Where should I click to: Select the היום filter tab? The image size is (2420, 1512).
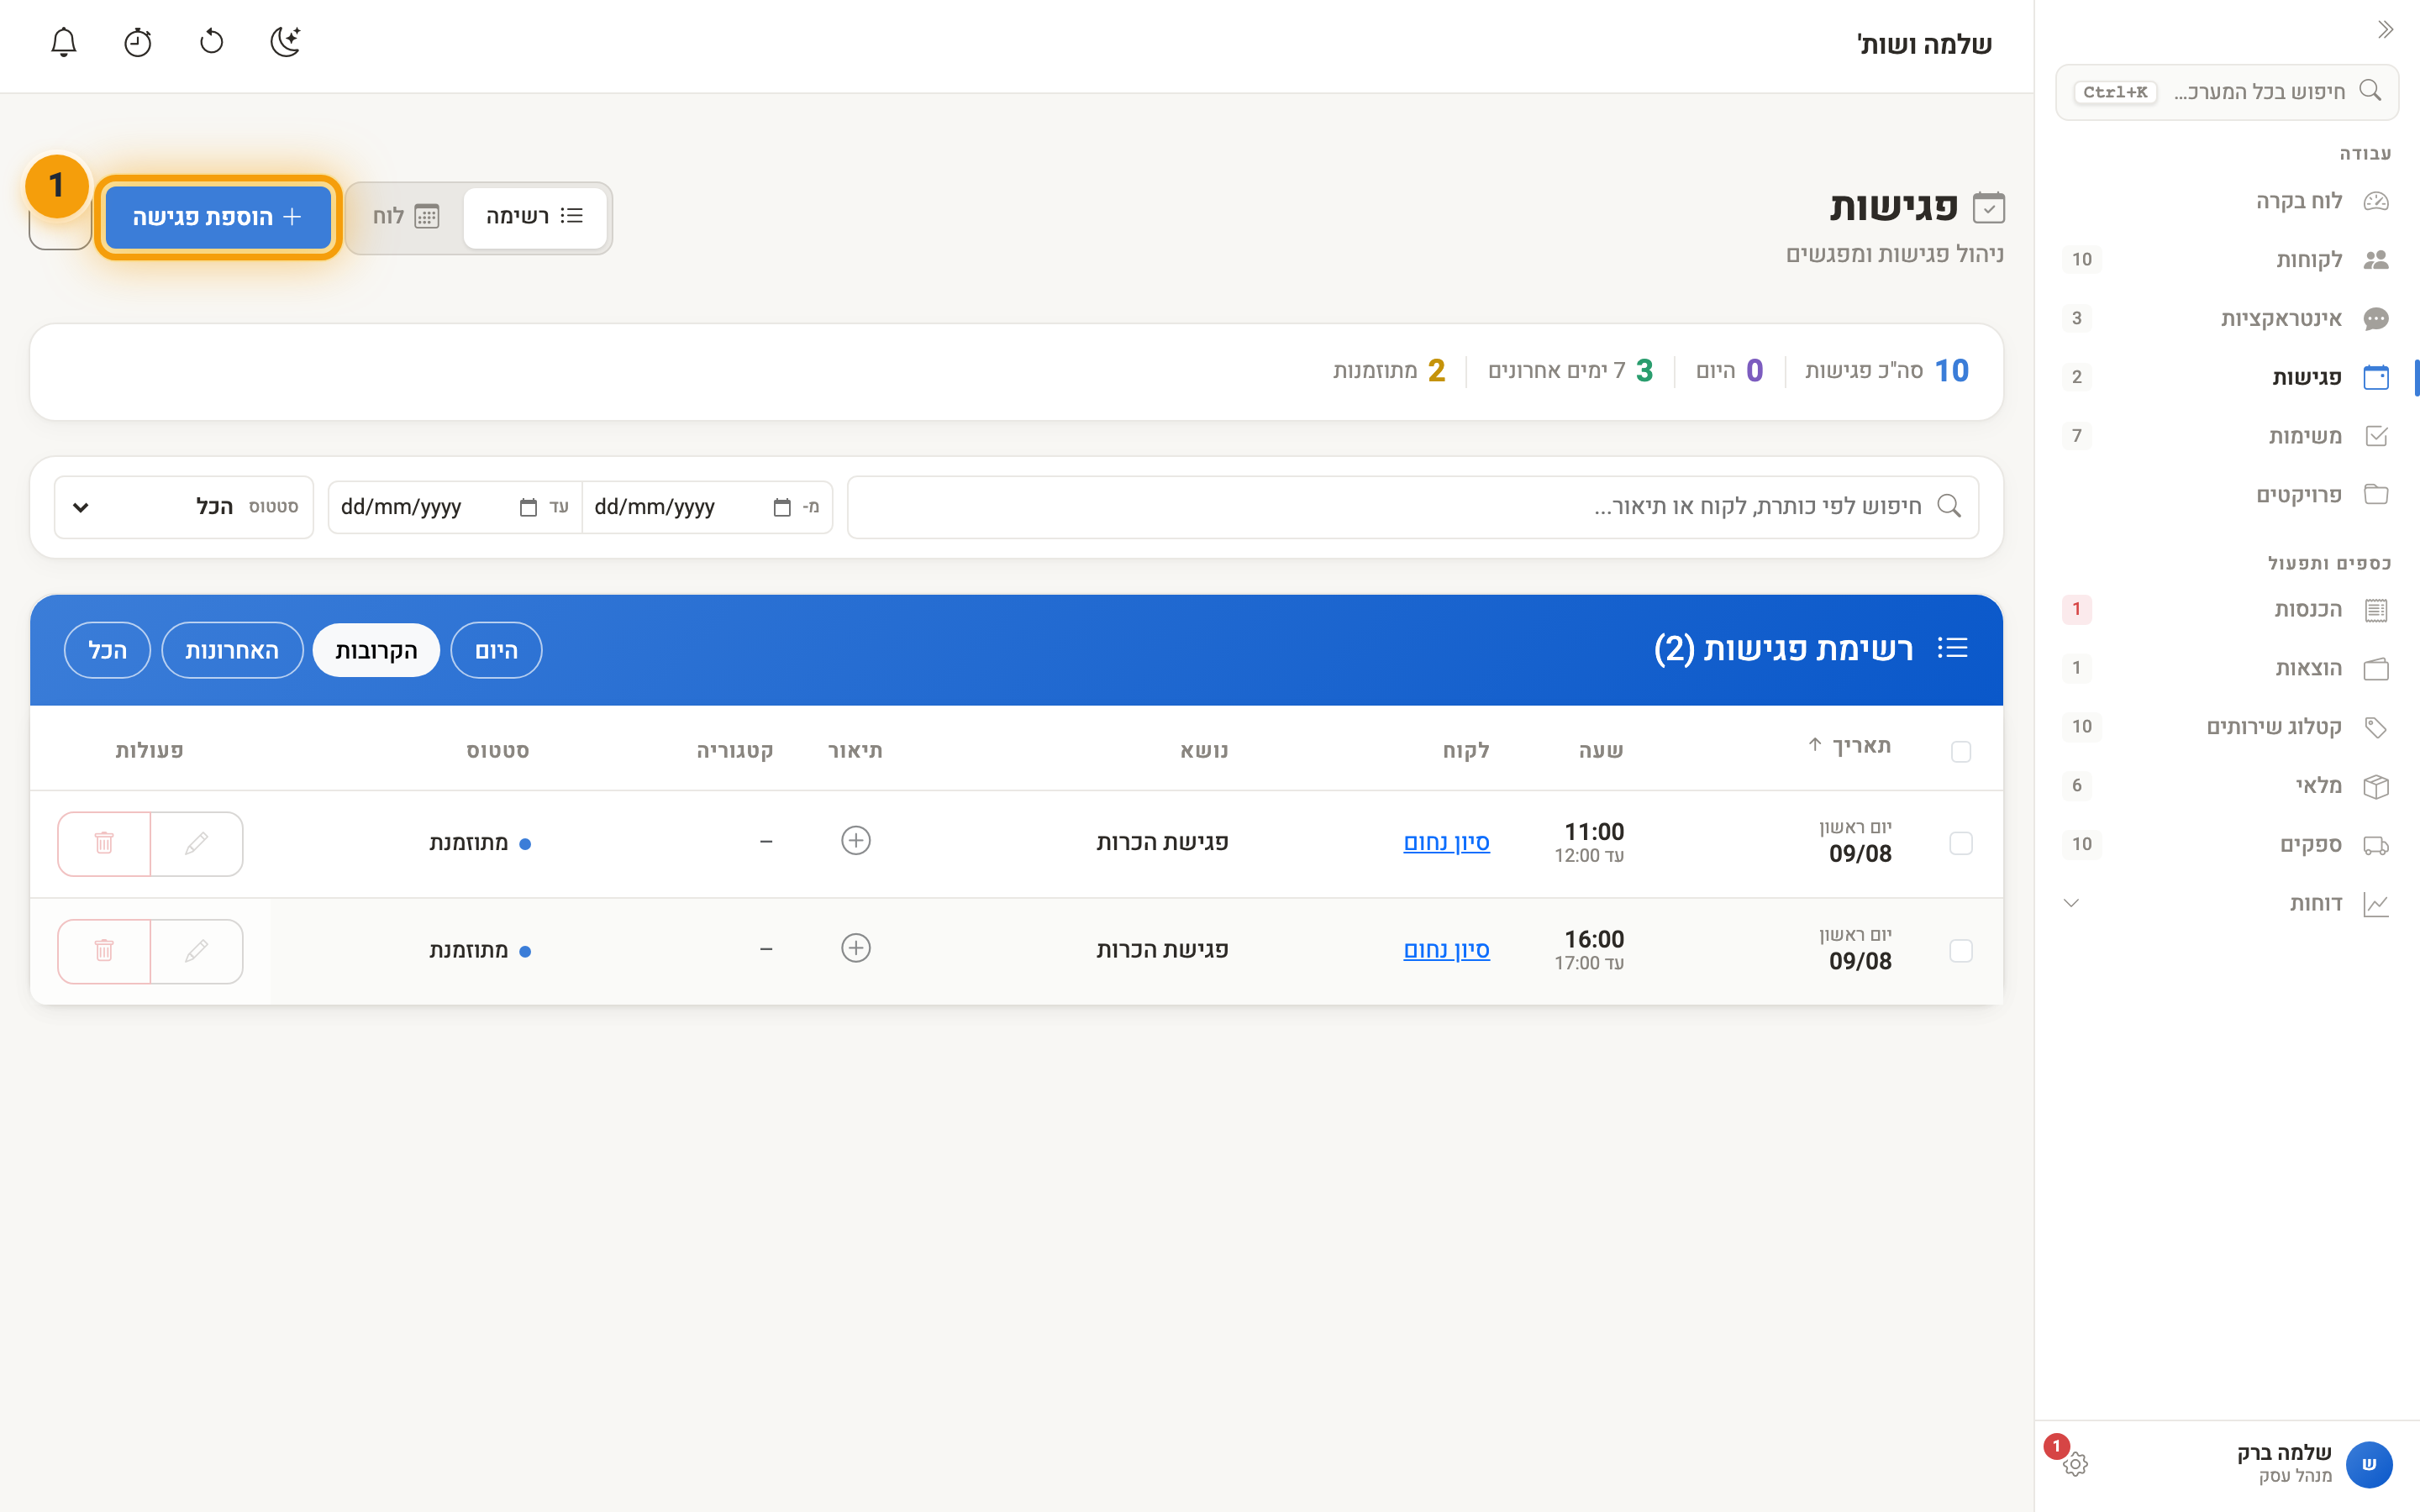(x=496, y=651)
